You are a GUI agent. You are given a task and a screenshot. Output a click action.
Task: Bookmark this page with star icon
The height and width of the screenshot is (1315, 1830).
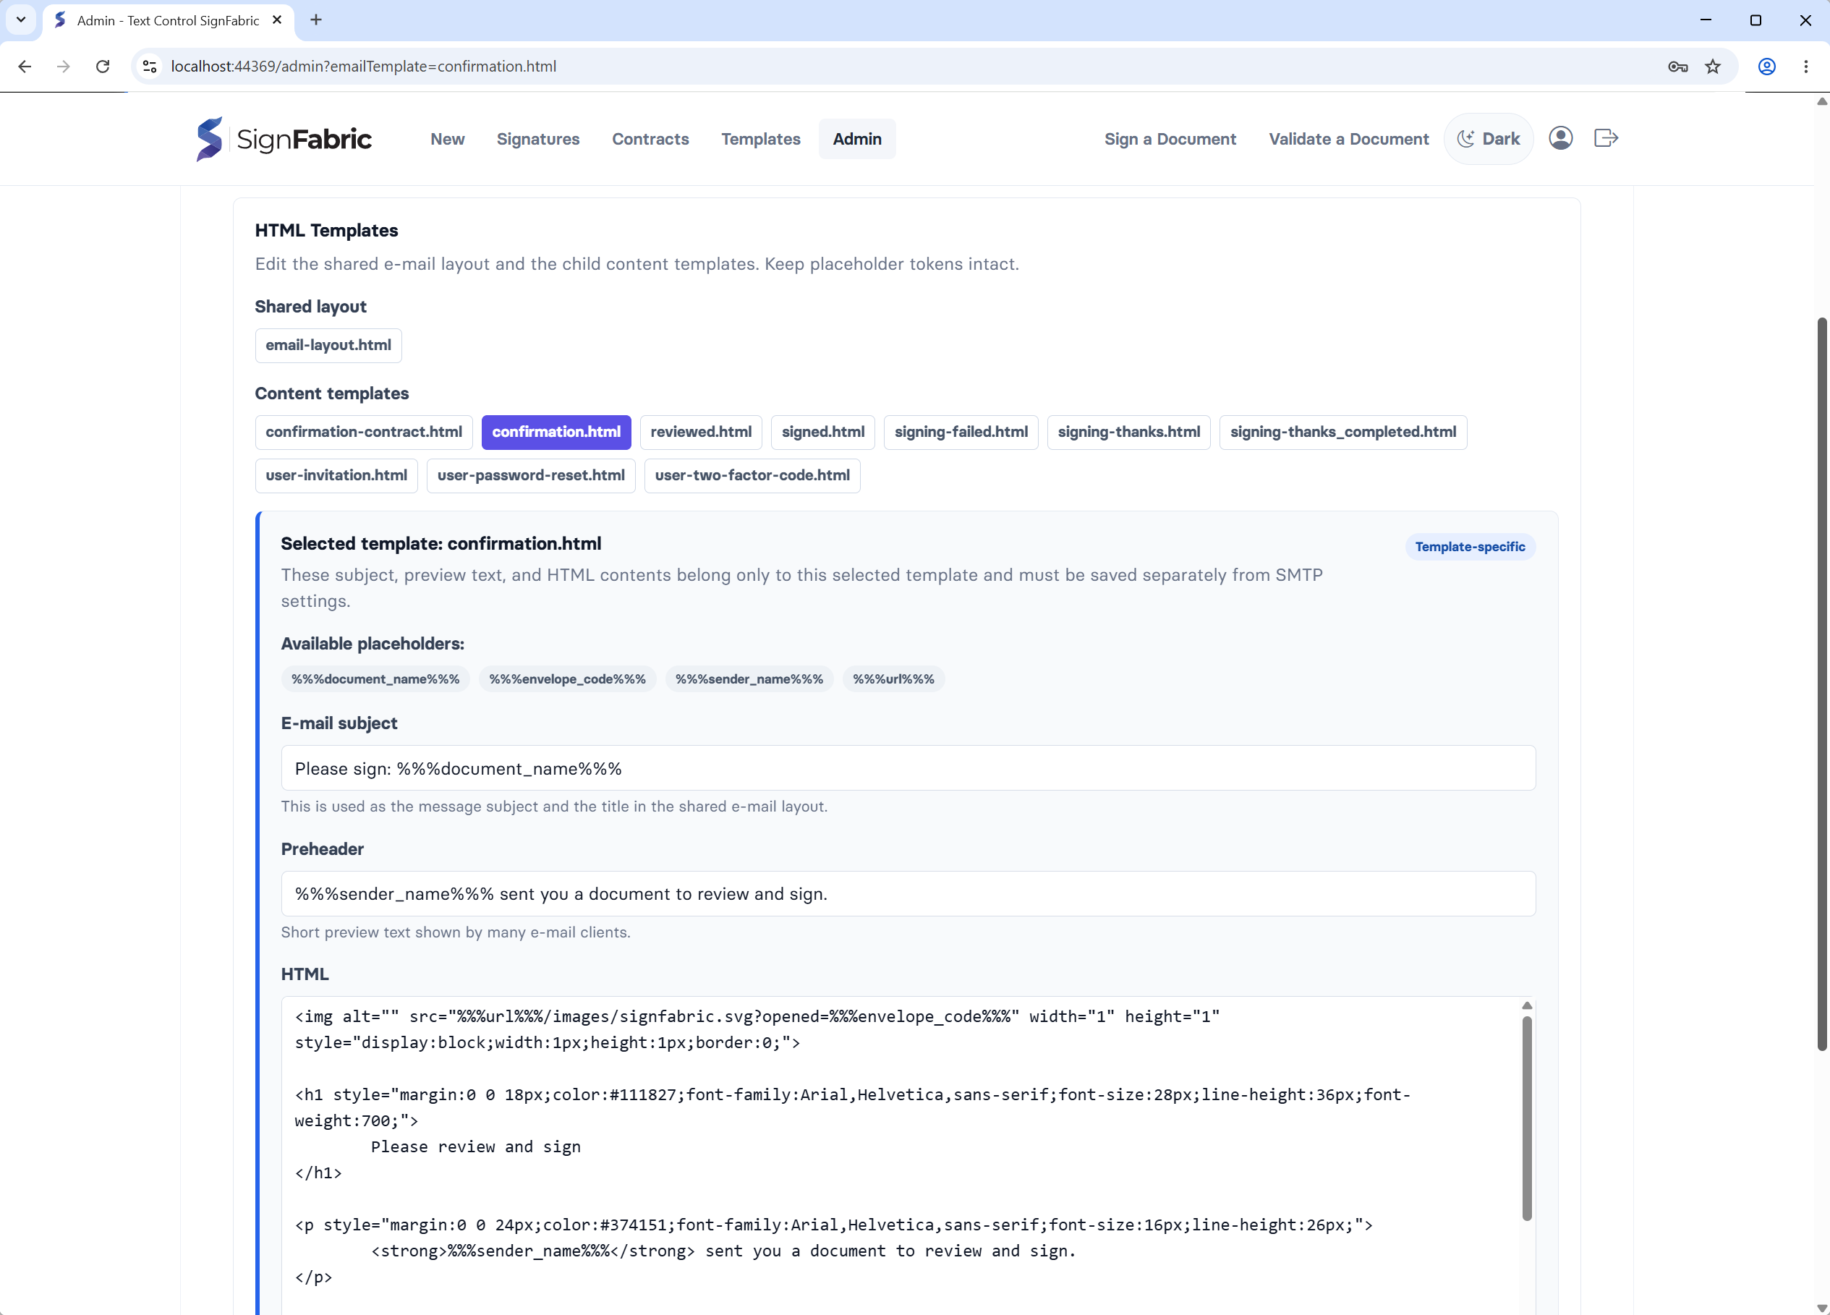click(1712, 66)
